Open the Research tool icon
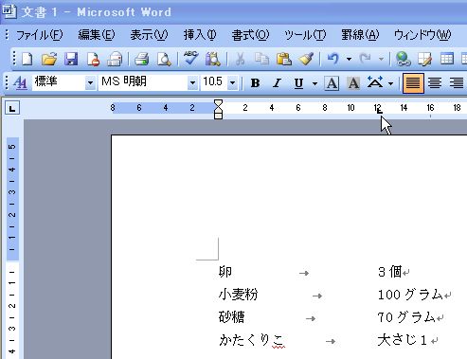This screenshot has height=359, width=467. tap(213, 59)
